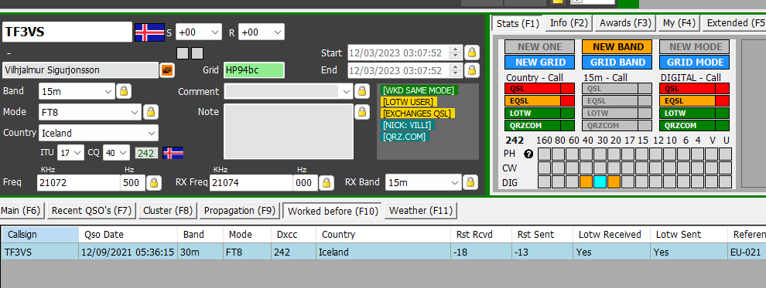766x288 pixels.
Task: Open the S report dropdown
Action: (x=215, y=32)
